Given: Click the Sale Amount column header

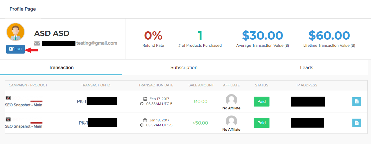Looking at the screenshot, I should coord(201,85).
